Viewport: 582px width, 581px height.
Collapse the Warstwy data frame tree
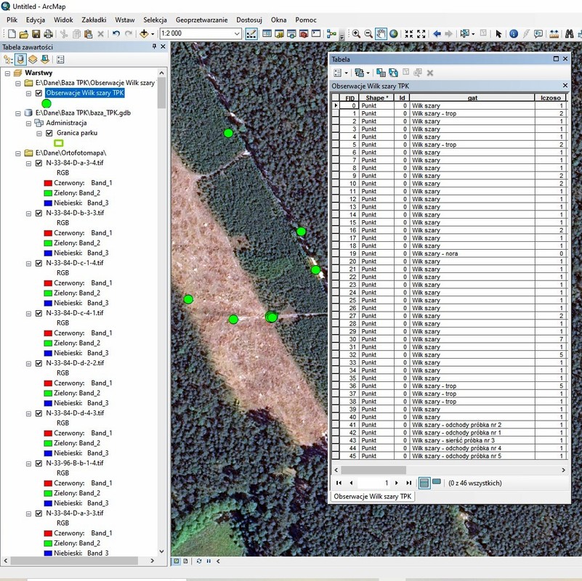(7, 73)
